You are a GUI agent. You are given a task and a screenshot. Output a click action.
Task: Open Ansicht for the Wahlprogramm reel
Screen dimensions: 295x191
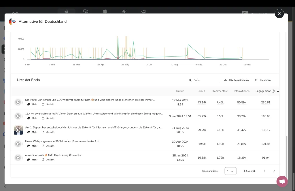coord(48,146)
